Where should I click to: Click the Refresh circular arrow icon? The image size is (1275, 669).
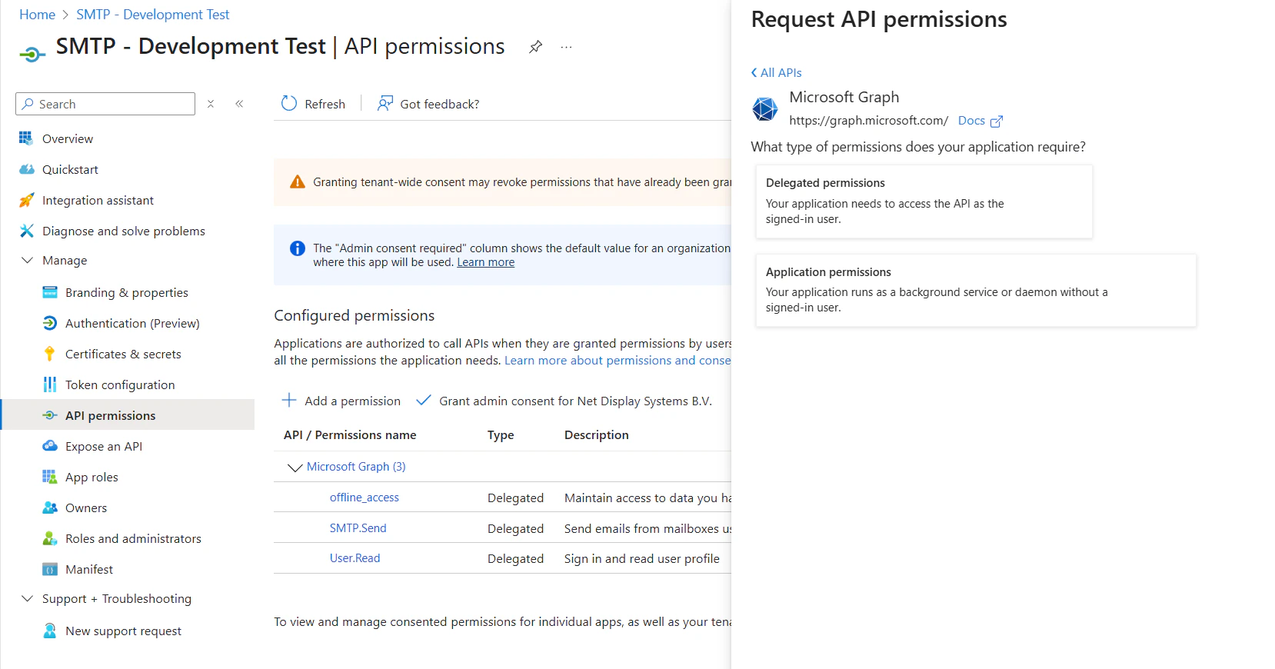point(289,103)
